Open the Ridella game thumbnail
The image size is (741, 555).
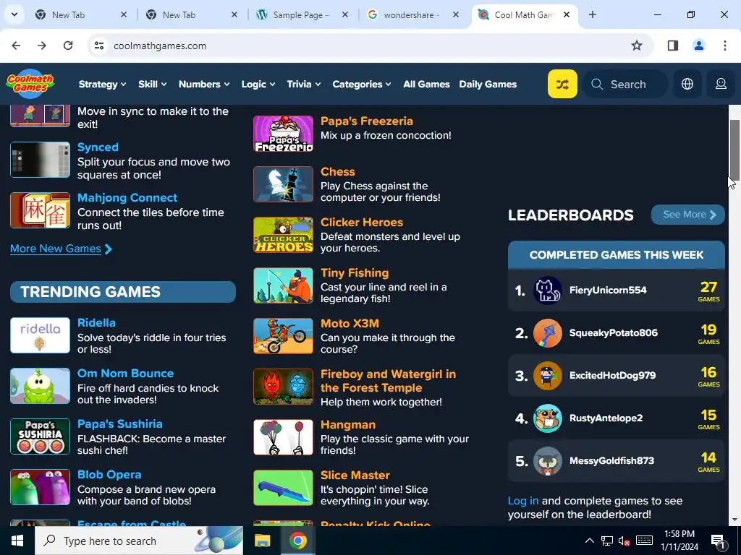click(41, 335)
